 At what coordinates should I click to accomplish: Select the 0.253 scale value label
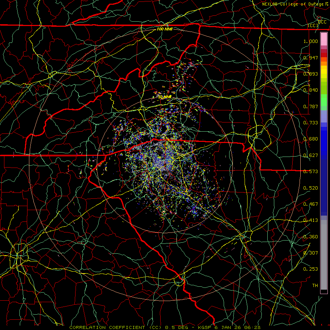click(311, 269)
